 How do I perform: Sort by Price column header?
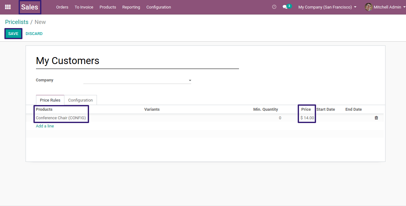[x=306, y=109]
